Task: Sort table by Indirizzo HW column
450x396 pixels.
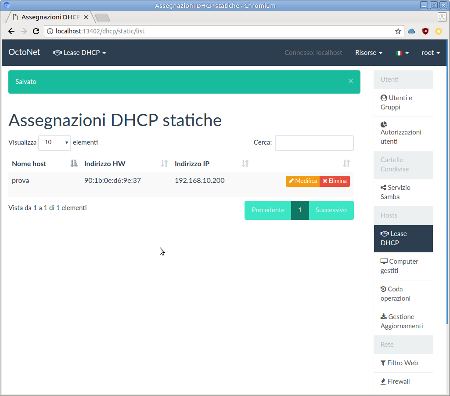Action: tap(126, 164)
